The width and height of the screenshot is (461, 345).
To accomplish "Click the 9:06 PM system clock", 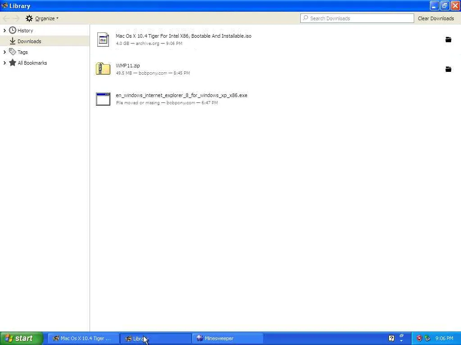I will click(444, 338).
